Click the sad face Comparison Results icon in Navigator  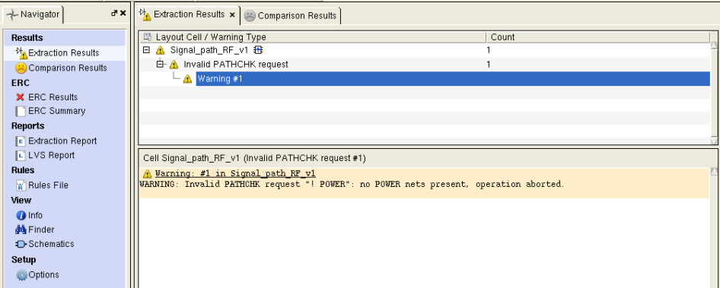click(21, 68)
